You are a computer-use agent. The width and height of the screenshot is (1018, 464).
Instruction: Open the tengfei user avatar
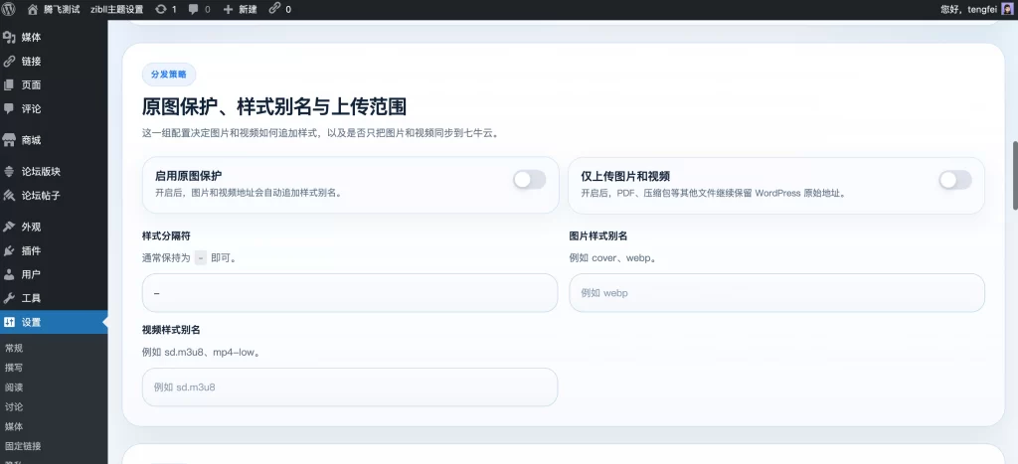(1007, 9)
